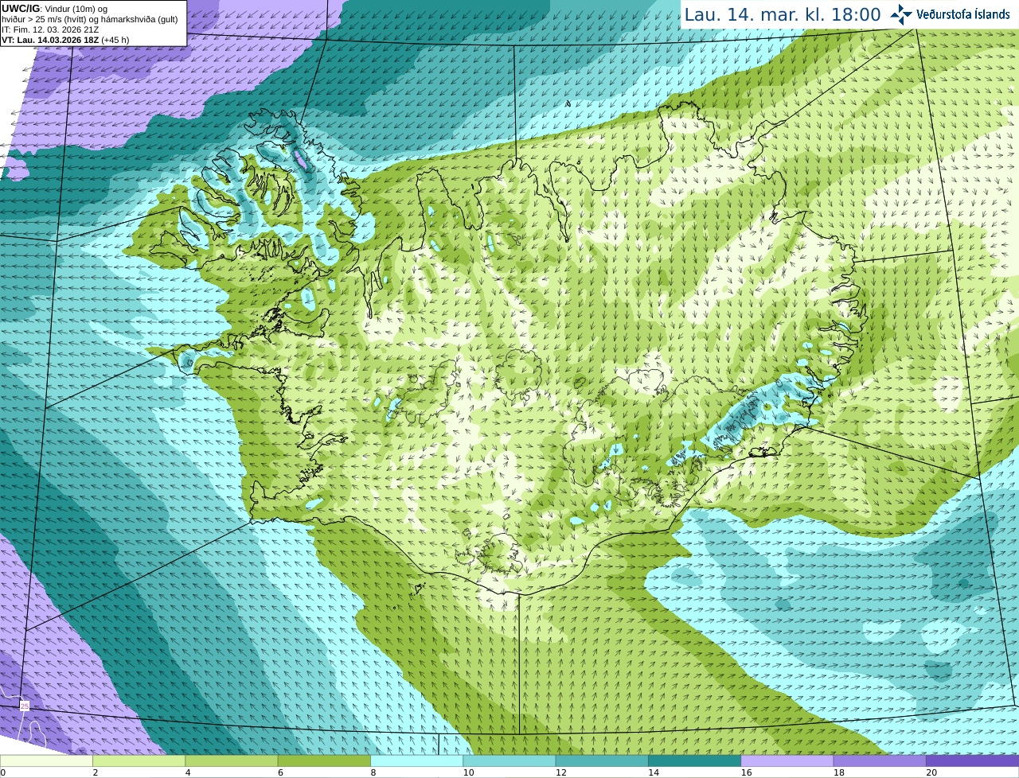Click the "10" scale label

(x=468, y=772)
